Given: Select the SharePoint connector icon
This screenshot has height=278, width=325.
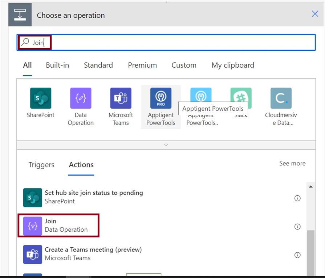Looking at the screenshot, I should pyautogui.click(x=41, y=98).
